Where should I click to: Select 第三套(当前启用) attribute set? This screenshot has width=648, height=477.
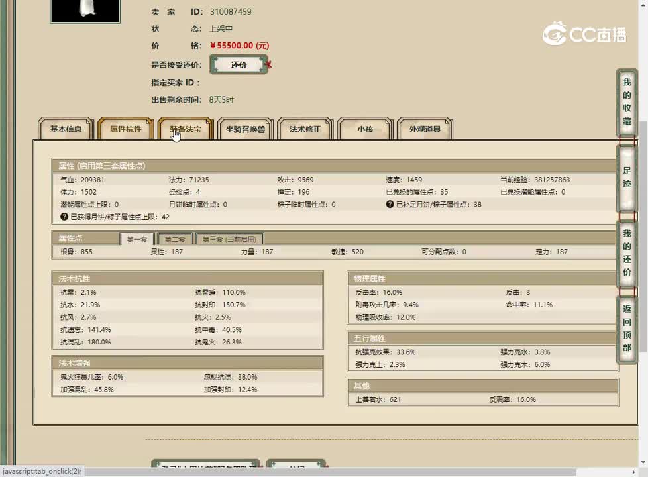click(x=229, y=237)
